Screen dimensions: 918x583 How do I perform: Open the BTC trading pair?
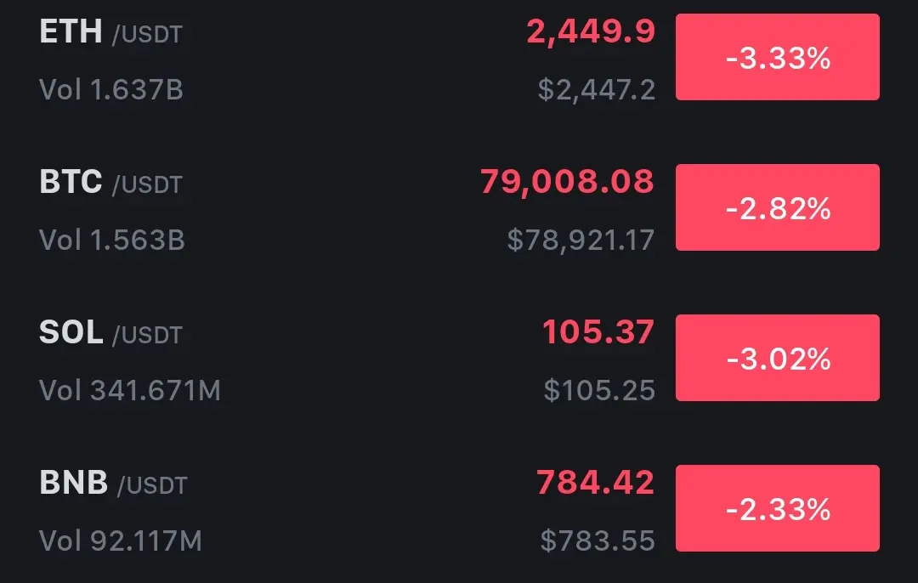110,183
